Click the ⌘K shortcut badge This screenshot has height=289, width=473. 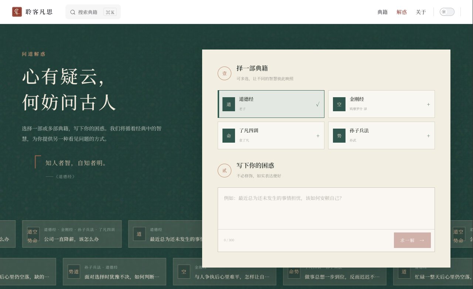tap(110, 12)
